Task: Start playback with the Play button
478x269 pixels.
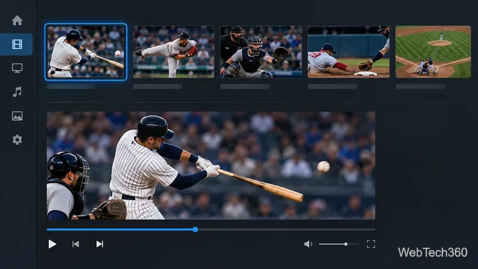Action: [x=52, y=244]
